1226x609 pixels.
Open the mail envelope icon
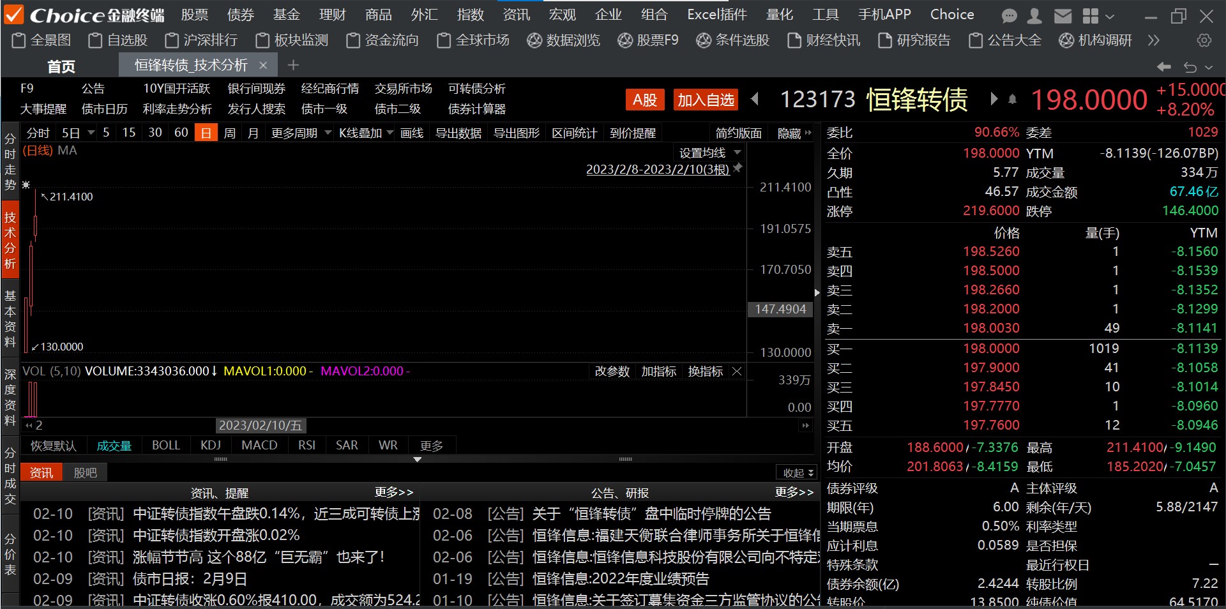click(x=1063, y=16)
